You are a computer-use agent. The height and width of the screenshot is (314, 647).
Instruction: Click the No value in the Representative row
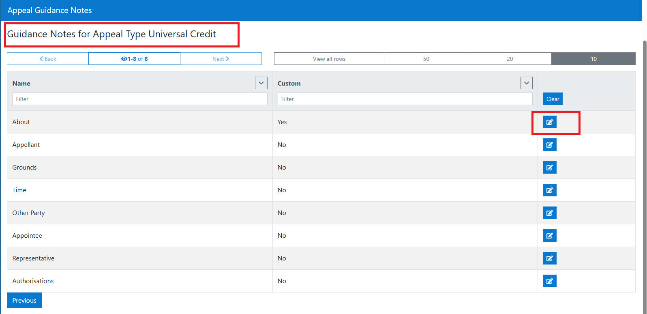click(x=282, y=258)
